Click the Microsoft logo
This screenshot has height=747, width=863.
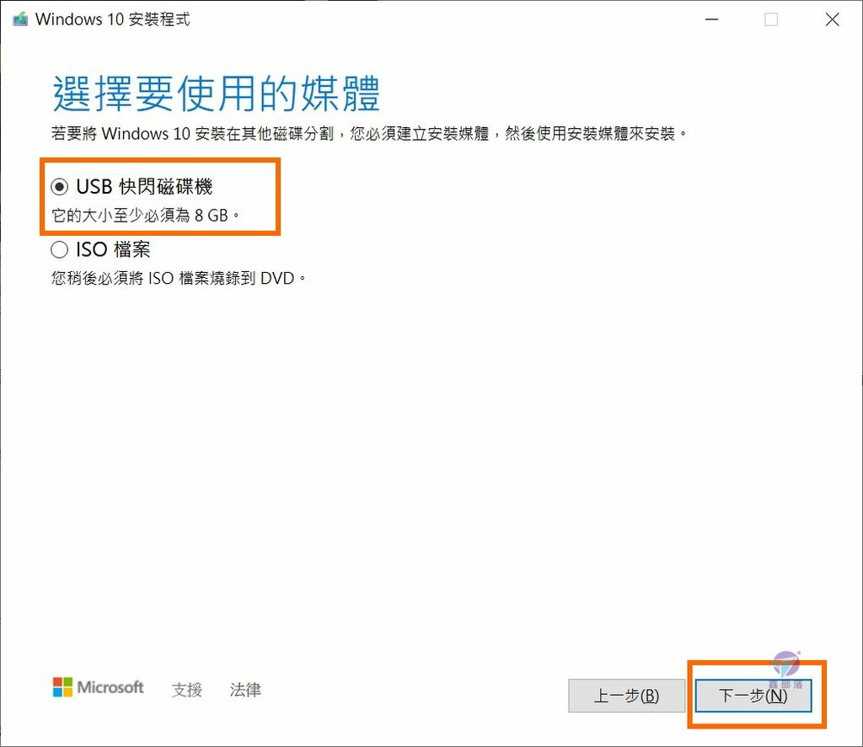98,687
